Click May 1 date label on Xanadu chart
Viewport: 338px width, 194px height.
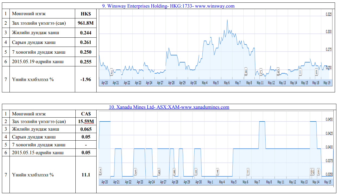210,182
